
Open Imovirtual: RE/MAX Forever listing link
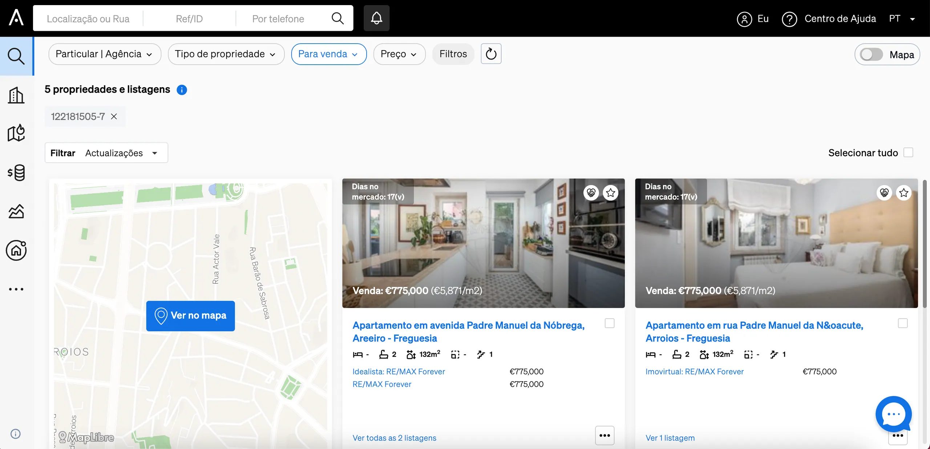pyautogui.click(x=695, y=372)
